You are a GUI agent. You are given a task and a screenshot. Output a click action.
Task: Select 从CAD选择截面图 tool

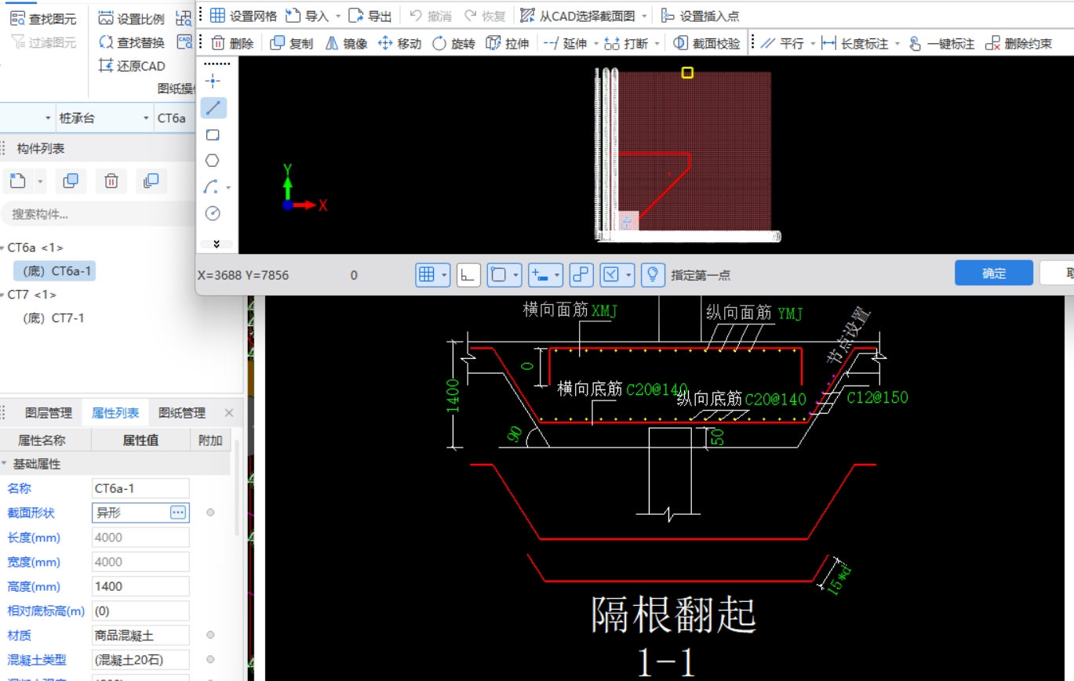point(577,16)
